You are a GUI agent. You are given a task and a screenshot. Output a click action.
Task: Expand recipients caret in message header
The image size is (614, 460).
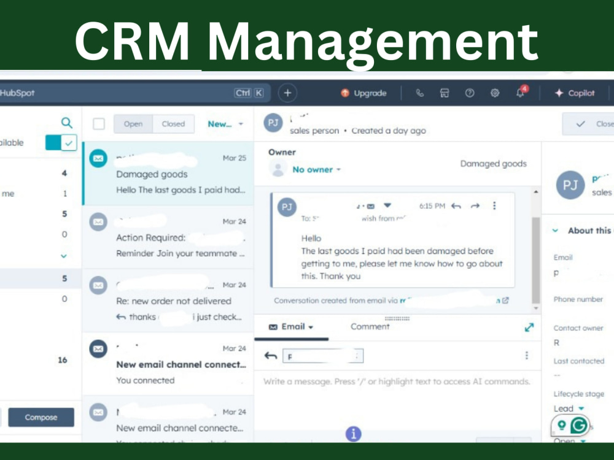click(x=387, y=205)
